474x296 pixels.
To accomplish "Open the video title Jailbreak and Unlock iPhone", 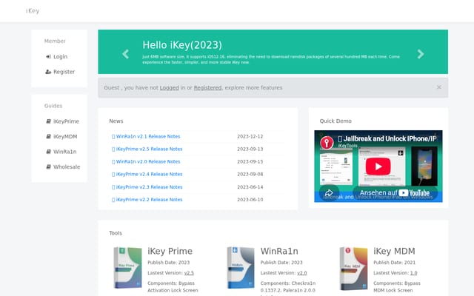I will [387, 138].
